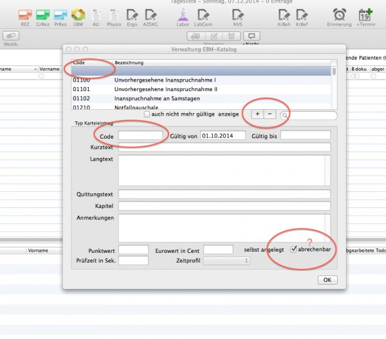Select row 01102 Inanspruchnahme an Samstagen
The image size is (386, 339).
(201, 98)
